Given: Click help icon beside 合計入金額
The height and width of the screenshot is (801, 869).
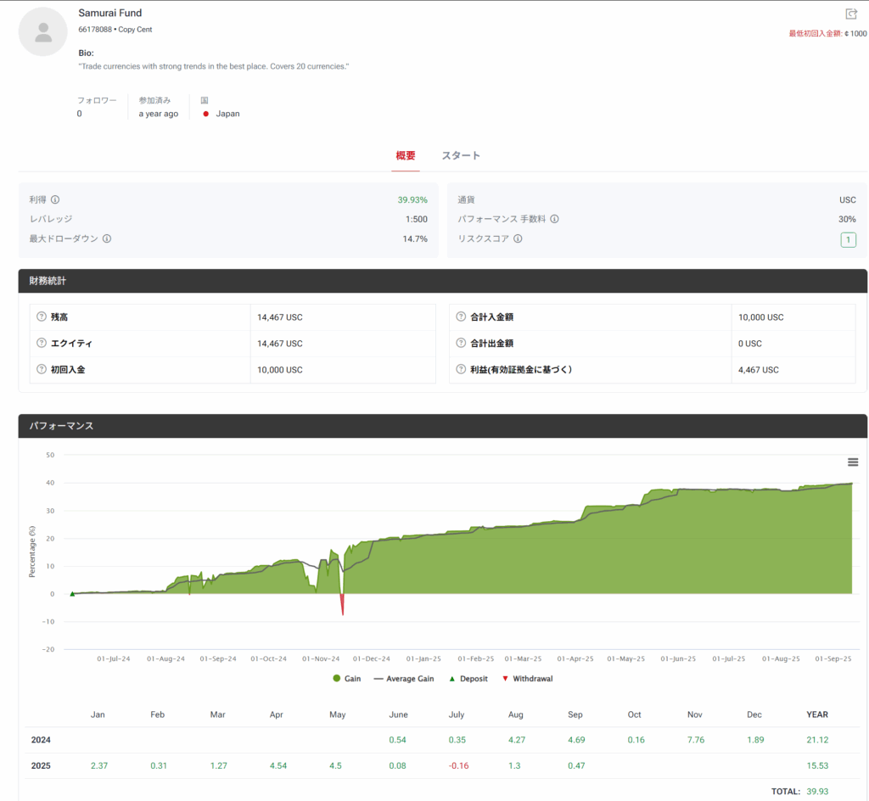Looking at the screenshot, I should pyautogui.click(x=461, y=317).
